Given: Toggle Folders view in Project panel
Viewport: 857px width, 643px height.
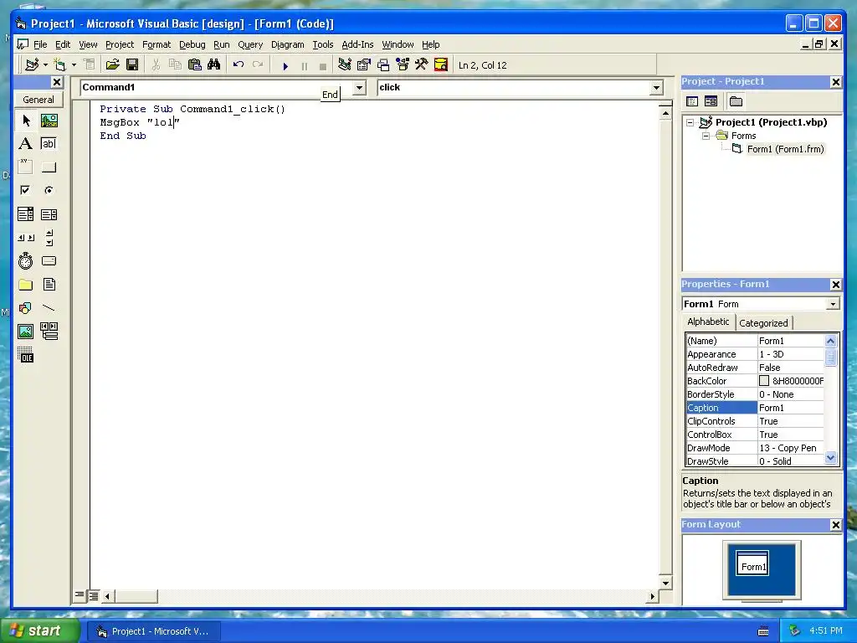Looking at the screenshot, I should click(x=736, y=101).
